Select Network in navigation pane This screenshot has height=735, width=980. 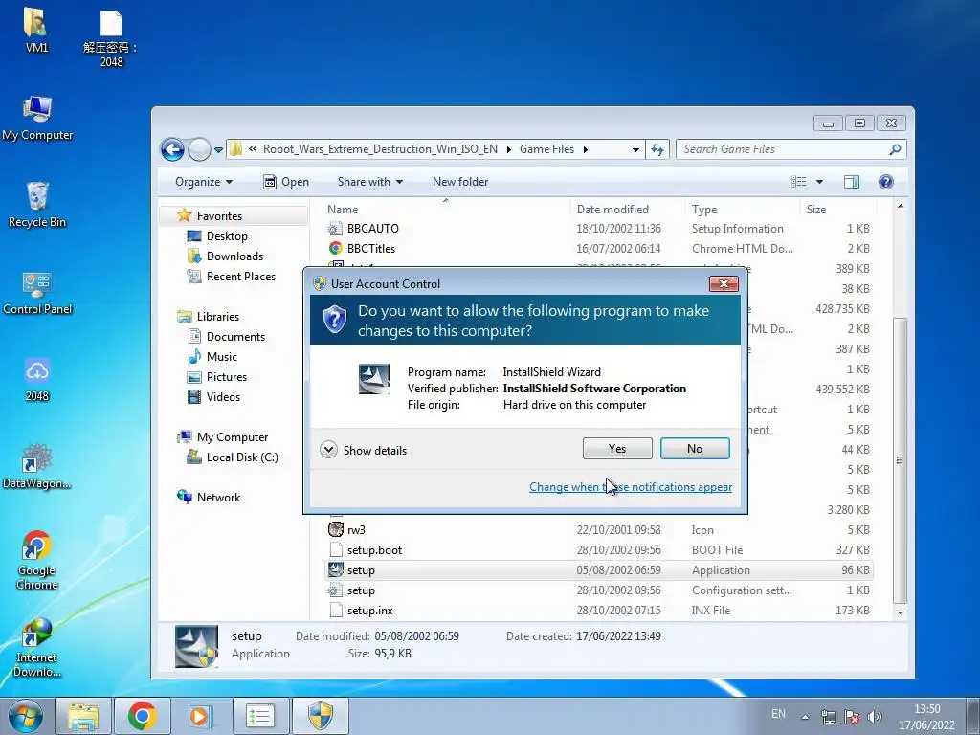click(x=218, y=498)
